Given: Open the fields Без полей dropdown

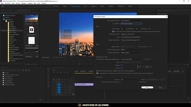Looking at the screenshot, I should coord(131,37).
